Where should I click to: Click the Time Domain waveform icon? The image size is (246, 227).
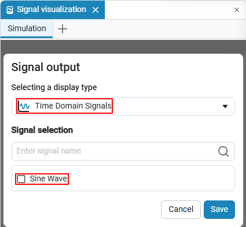click(x=24, y=106)
